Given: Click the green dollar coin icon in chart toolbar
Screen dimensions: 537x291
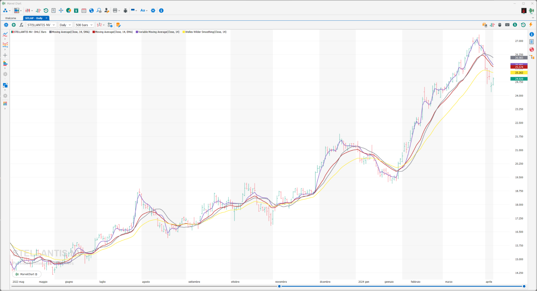Looking at the screenshot, I should click(x=515, y=25).
